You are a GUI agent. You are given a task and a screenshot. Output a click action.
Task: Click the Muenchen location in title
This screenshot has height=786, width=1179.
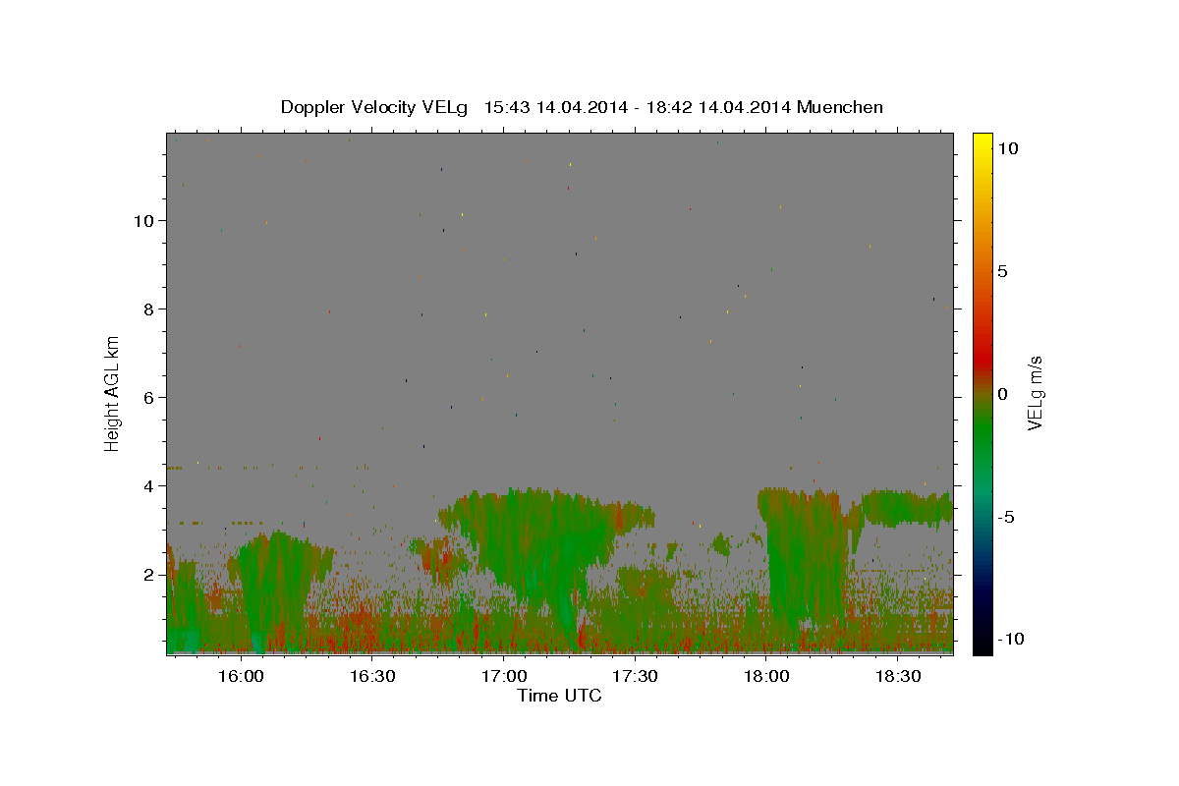pos(840,107)
